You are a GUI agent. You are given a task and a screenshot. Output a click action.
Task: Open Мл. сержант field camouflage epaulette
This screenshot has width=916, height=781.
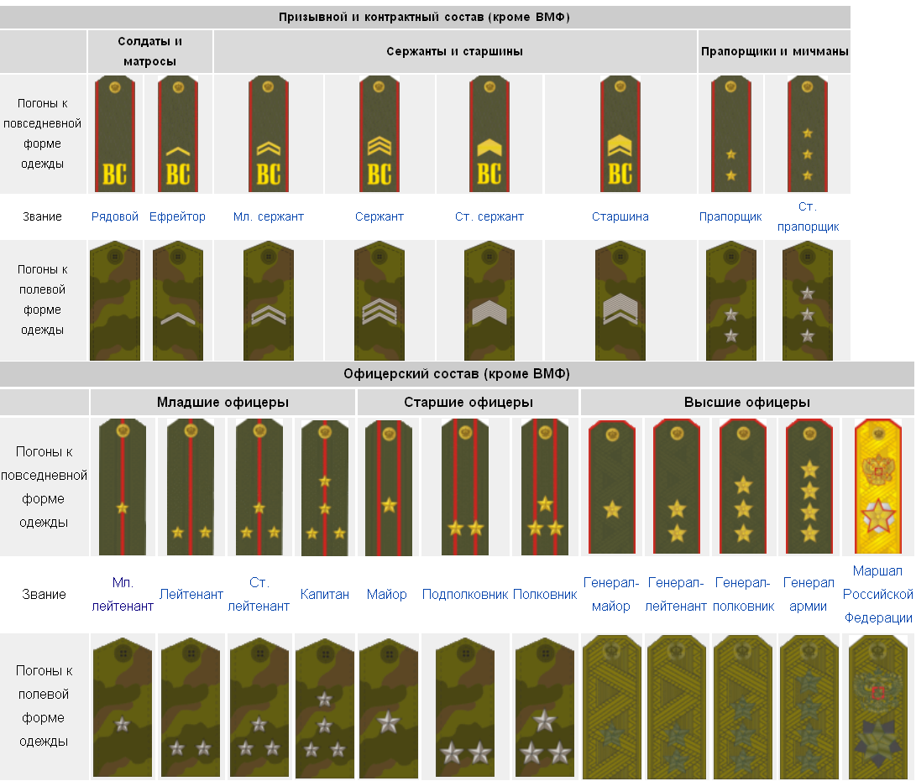[268, 300]
